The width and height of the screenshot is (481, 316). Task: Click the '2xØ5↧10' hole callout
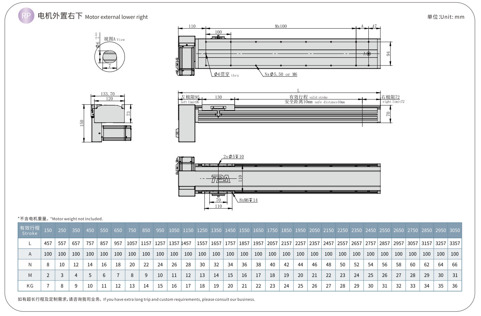[x=234, y=157]
